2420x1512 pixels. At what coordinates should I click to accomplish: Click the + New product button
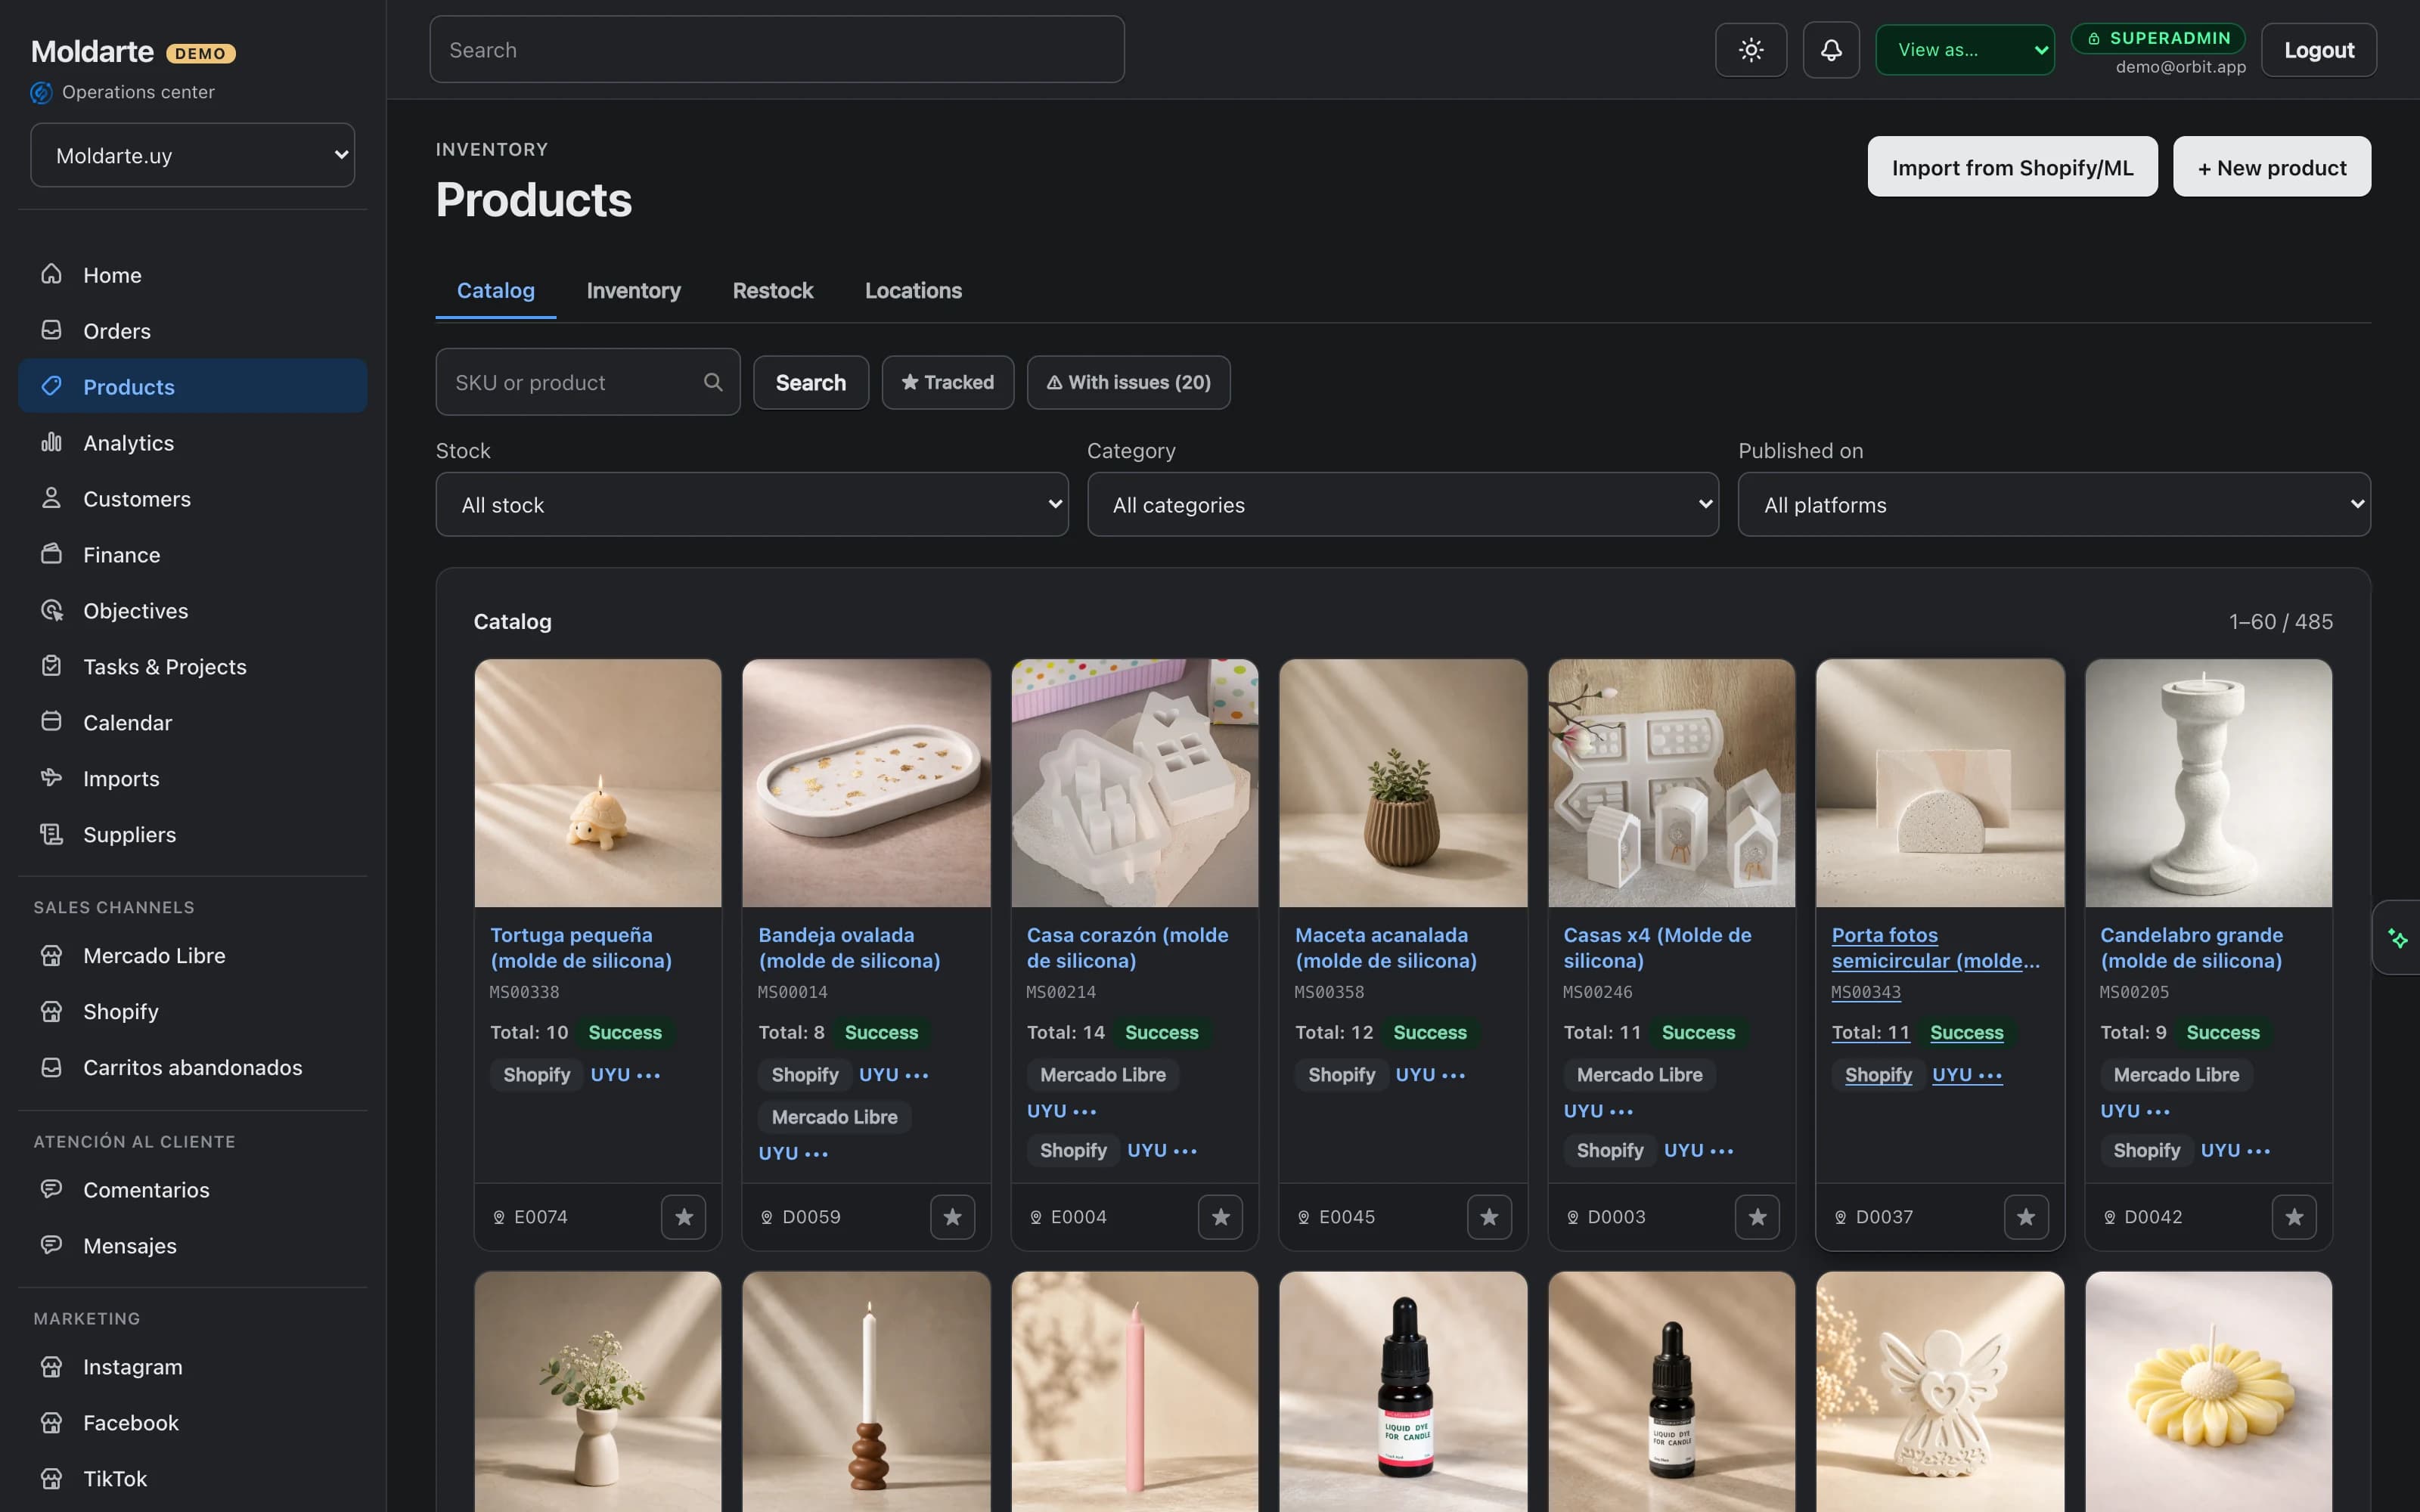[2272, 167]
